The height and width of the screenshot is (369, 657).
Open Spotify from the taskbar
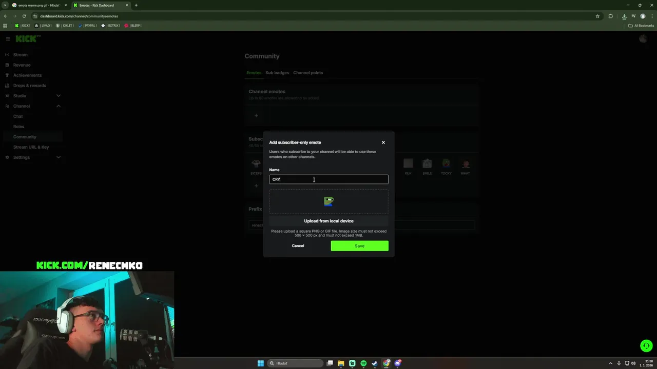[363, 363]
